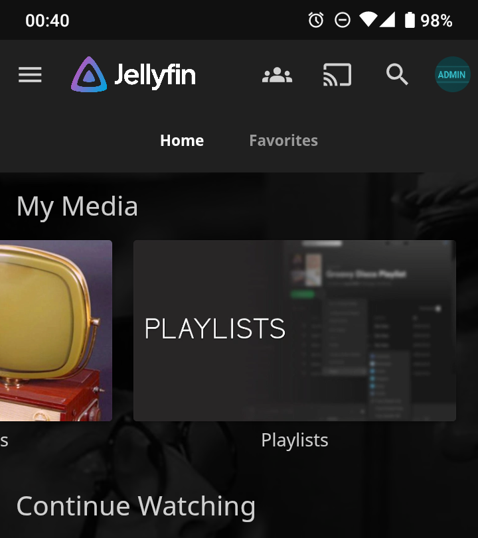Open the retro television library card
The width and height of the screenshot is (478, 538).
click(56, 330)
